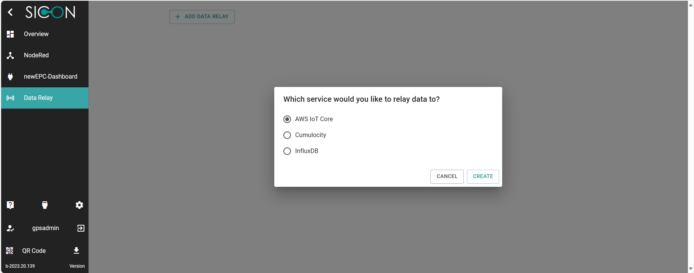The width and height of the screenshot is (694, 273).
Task: Click the gpsadmin user profile icon
Action: [10, 228]
